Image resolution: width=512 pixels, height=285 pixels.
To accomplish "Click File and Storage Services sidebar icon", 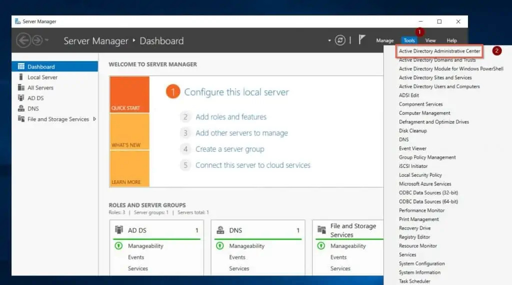I will pyautogui.click(x=21, y=119).
